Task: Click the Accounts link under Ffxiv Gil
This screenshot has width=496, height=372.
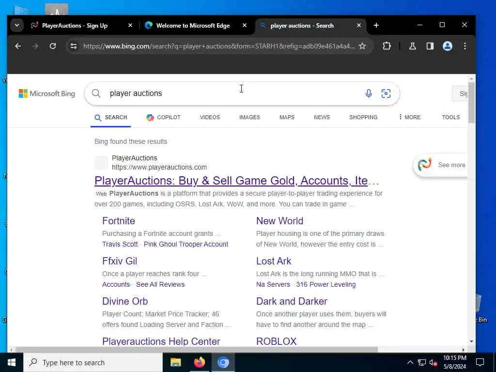Action: point(116,284)
